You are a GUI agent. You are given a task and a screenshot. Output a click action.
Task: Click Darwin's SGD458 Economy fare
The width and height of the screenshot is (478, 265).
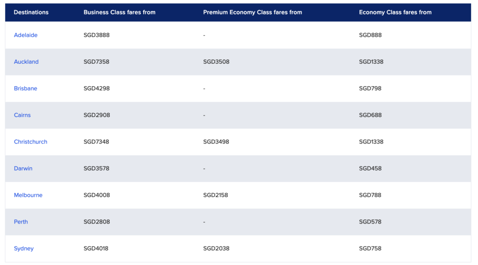pyautogui.click(x=370, y=168)
